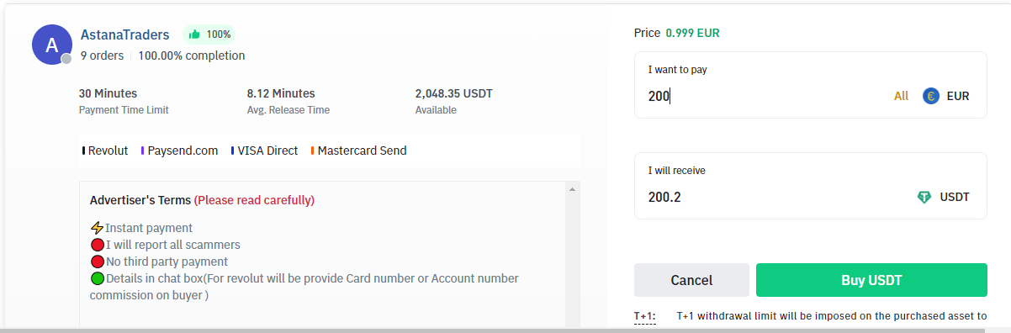Click the EUR euro coin icon
Image resolution: width=1011 pixels, height=333 pixels.
click(x=930, y=96)
